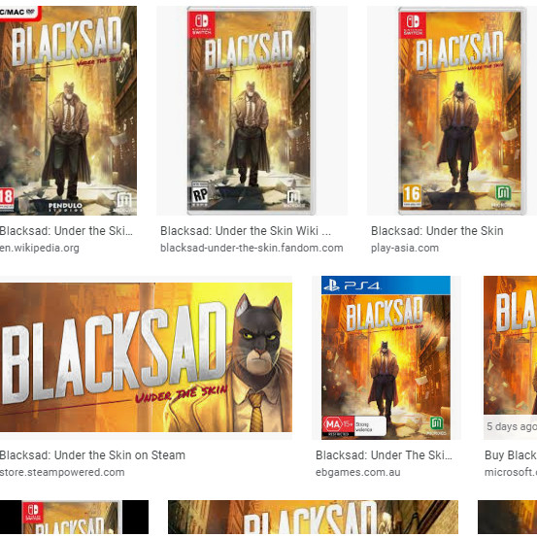Click the play-asia.com source link
Screen dimensions: 537x537
tap(405, 248)
